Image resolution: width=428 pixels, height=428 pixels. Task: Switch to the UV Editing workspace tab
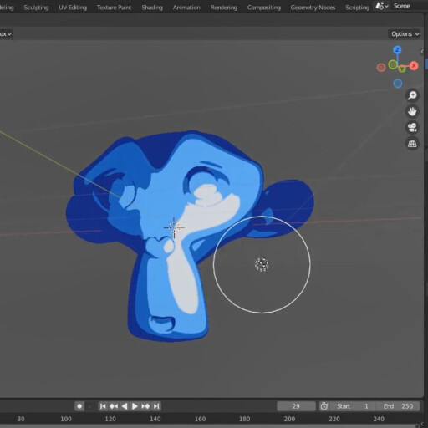pyautogui.click(x=73, y=8)
